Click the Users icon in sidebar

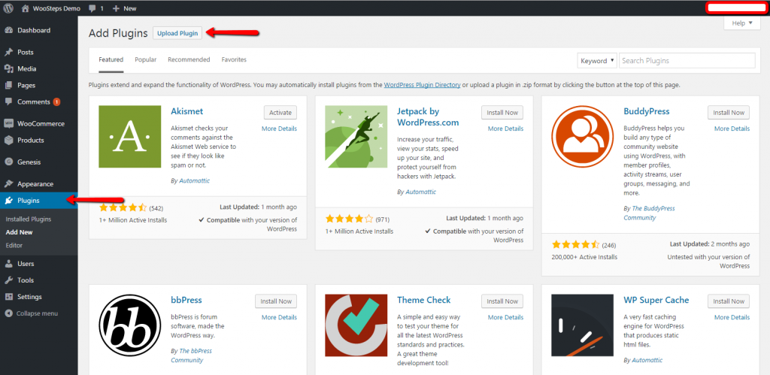coord(8,264)
